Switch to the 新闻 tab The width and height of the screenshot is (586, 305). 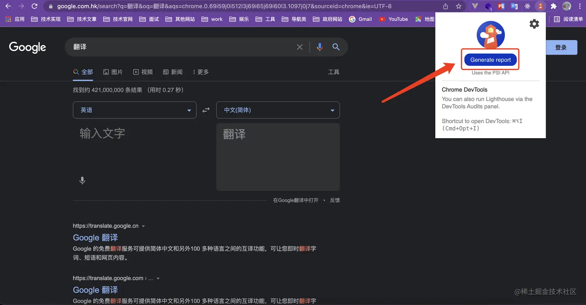[172, 72]
